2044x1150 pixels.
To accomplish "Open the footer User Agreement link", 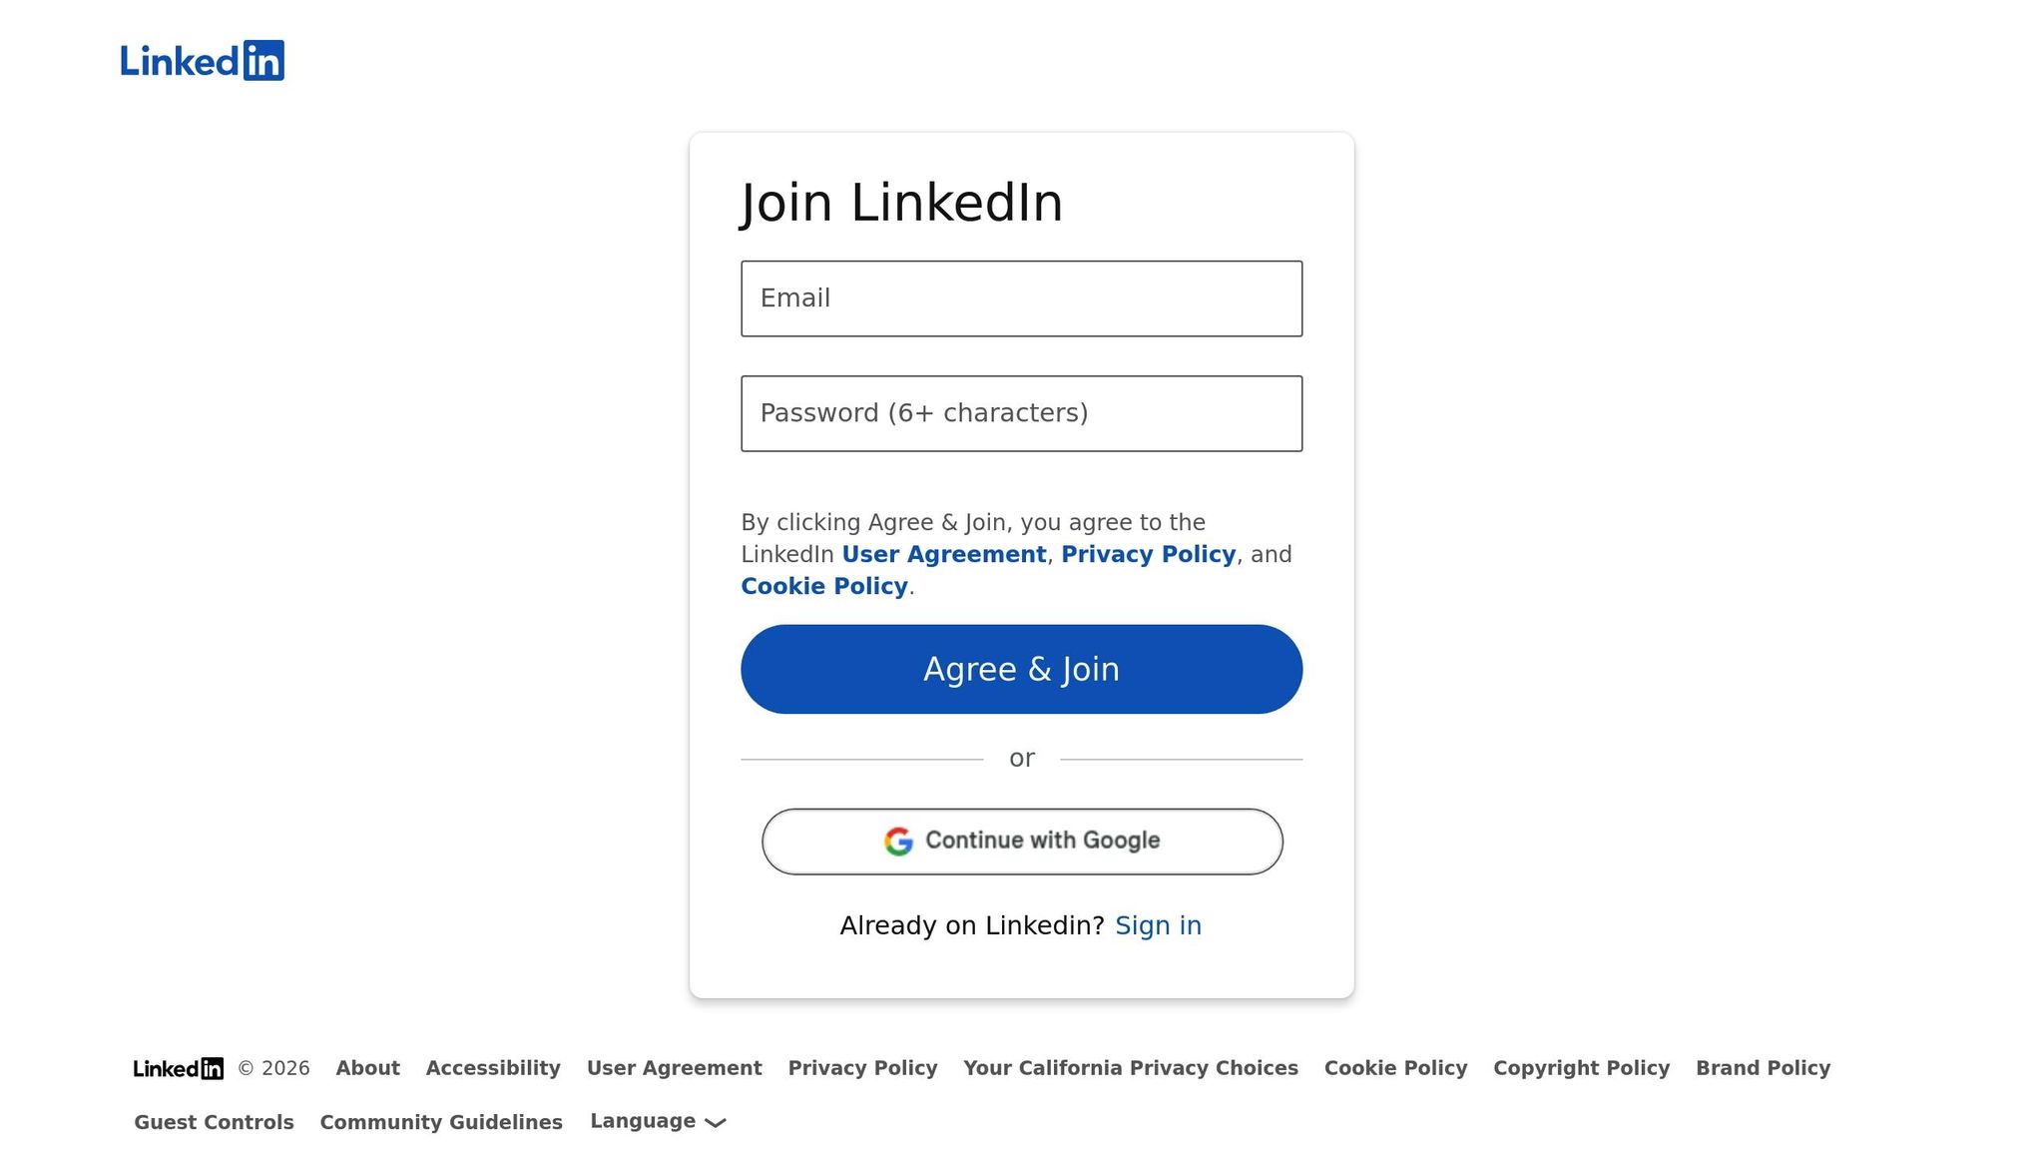I will pyautogui.click(x=674, y=1068).
